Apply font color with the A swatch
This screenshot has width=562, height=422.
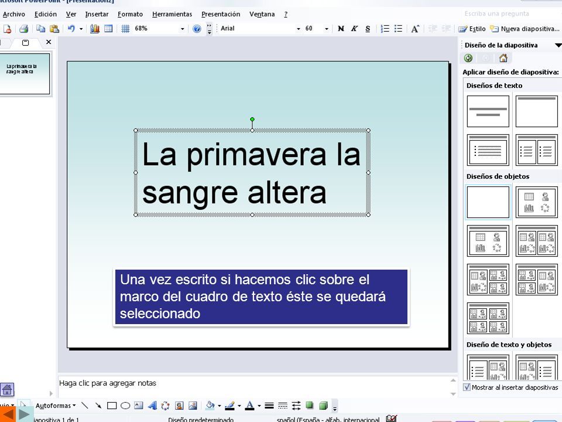(x=250, y=406)
